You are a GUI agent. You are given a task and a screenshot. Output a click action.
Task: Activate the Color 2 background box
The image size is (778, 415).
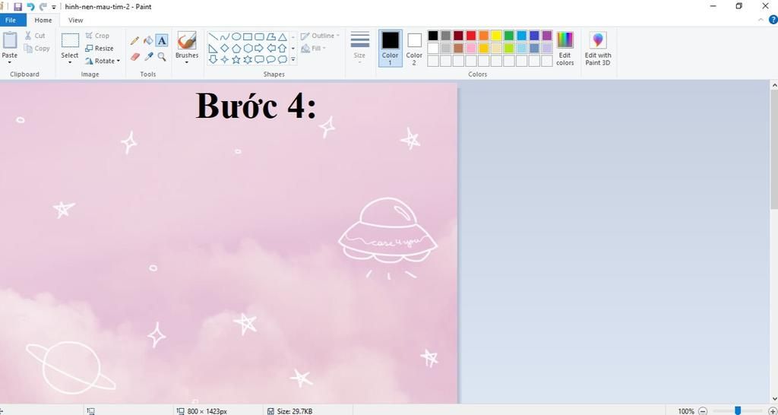click(x=414, y=48)
